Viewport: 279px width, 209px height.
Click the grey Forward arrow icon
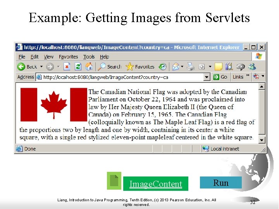pyautogui.click(x=50, y=67)
